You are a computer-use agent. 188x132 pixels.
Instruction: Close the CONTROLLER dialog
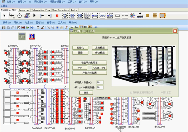tap(175, 31)
